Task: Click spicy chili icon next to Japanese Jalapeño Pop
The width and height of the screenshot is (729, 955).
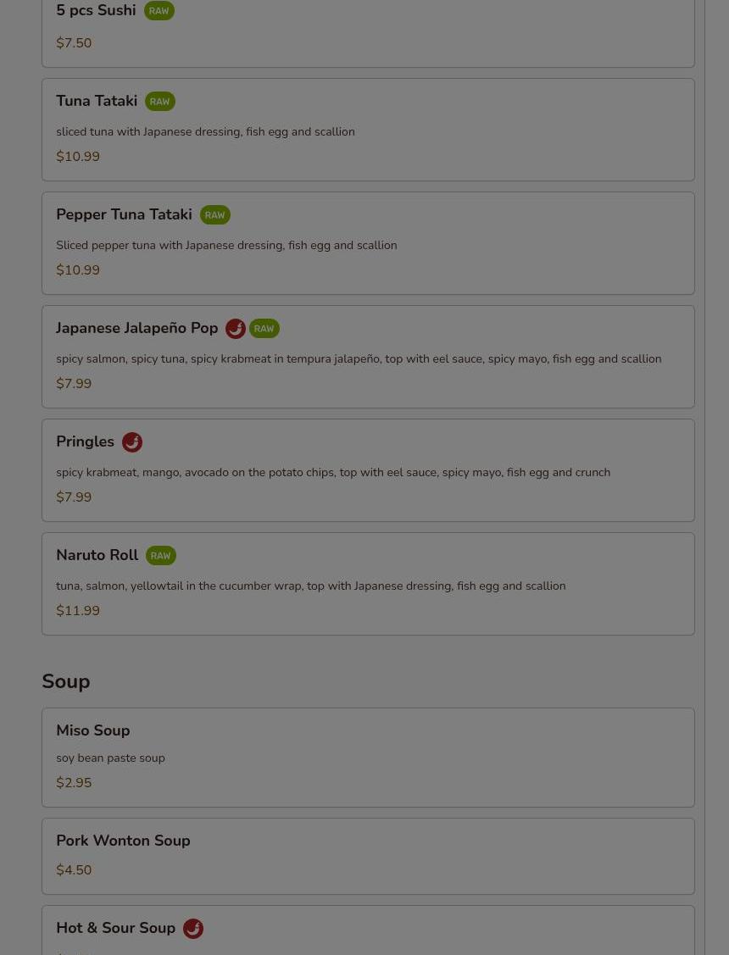Action: click(x=235, y=329)
